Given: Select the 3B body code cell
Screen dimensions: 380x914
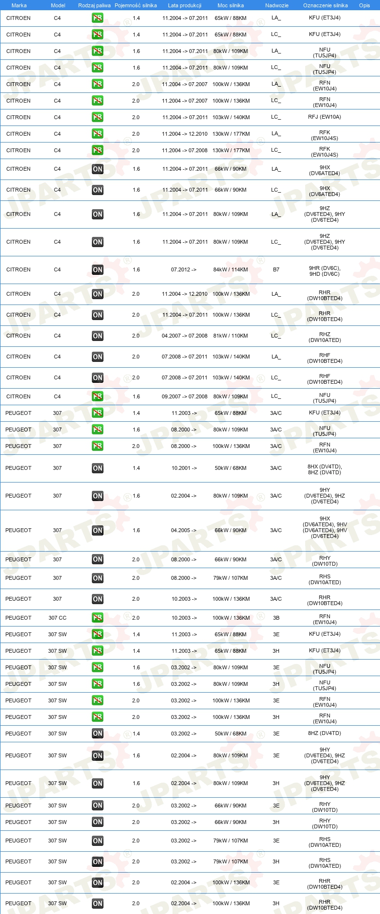Looking at the screenshot, I should click(x=276, y=618).
